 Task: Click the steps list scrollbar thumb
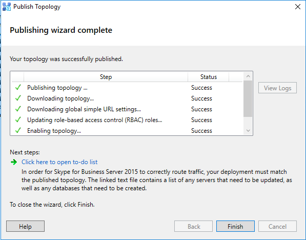pyautogui.click(x=248, y=98)
